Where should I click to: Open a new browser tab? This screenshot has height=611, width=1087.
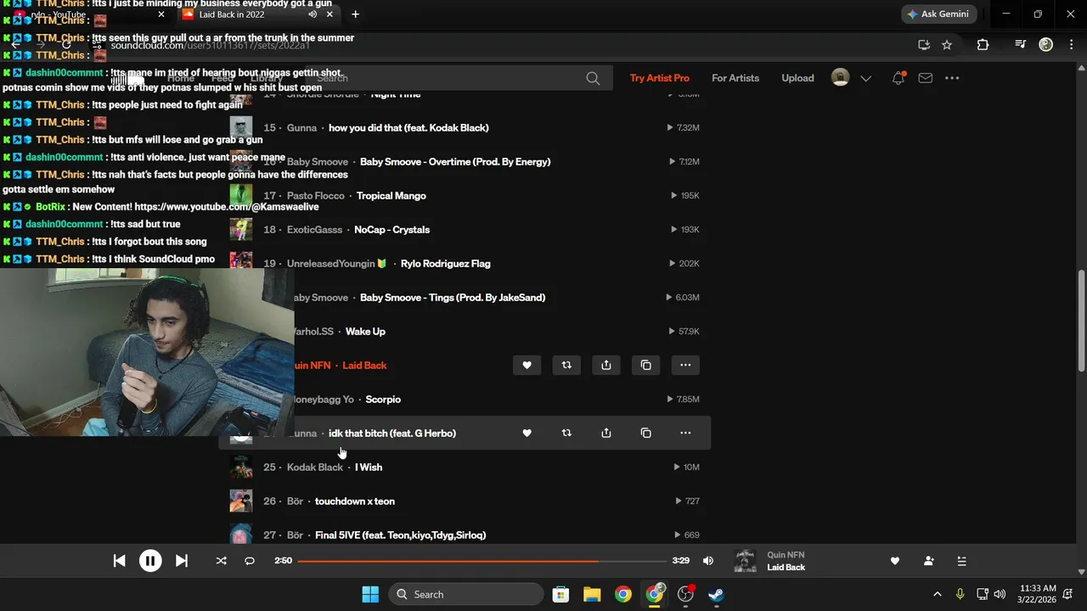(x=355, y=14)
